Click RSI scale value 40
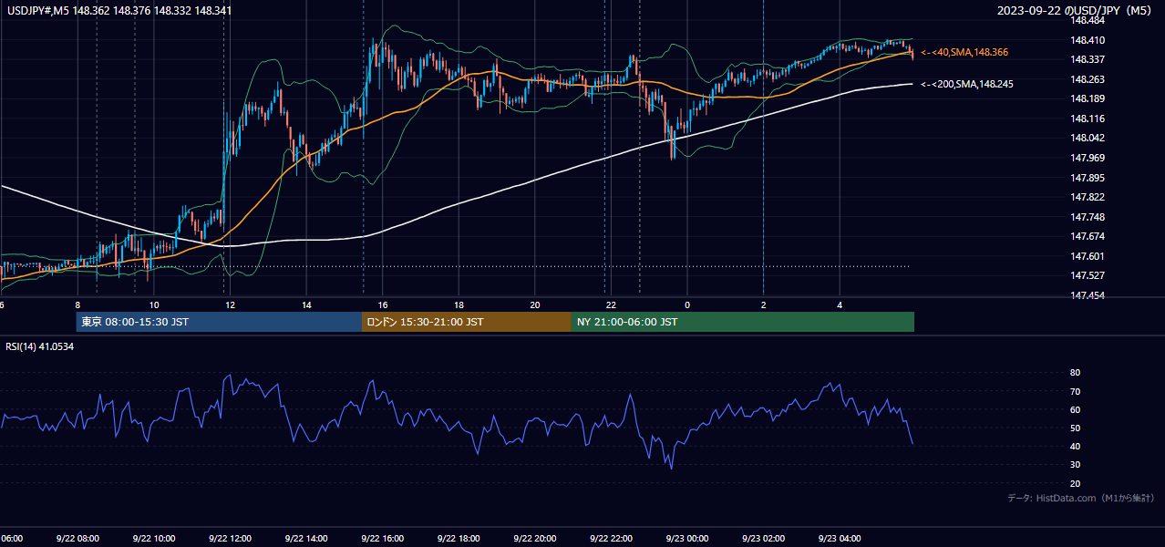Image resolution: width=1165 pixels, height=547 pixels. point(1076,446)
